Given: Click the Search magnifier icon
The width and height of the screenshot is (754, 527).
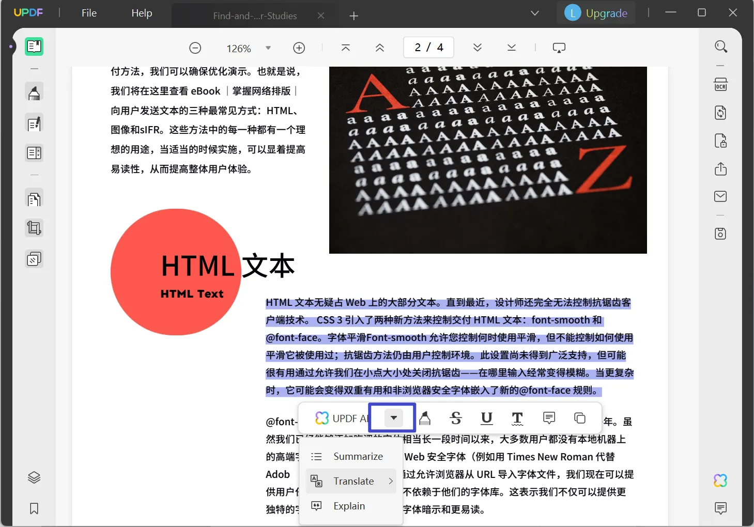Looking at the screenshot, I should [x=720, y=47].
